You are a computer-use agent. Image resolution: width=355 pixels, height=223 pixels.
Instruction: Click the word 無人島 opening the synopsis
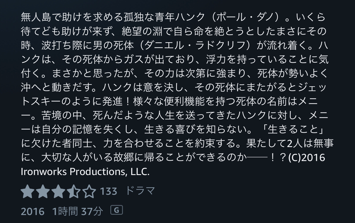[36, 17]
